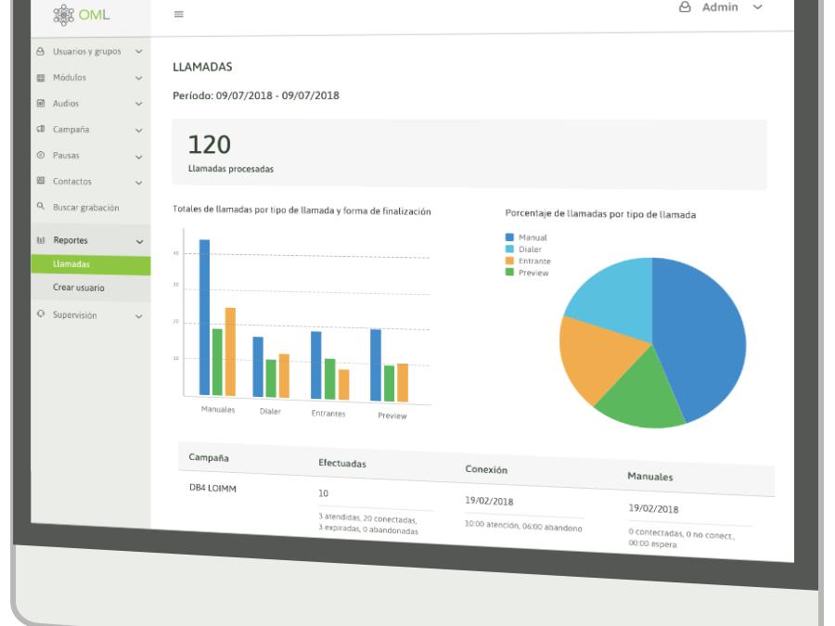Expand the Pausas menu chevron
Viewport: 835px width, 626px height.
[x=139, y=157]
